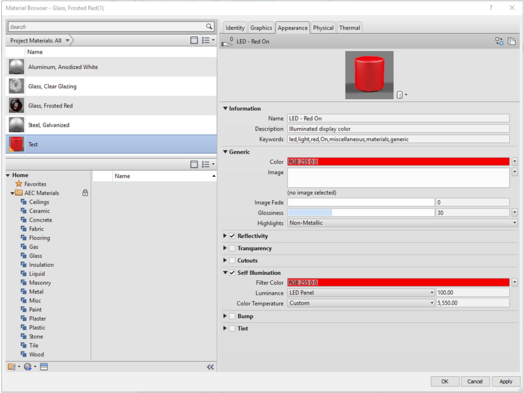This screenshot has height=393, width=524.
Task: Enable the Transparency checkbox
Action: [x=232, y=248]
